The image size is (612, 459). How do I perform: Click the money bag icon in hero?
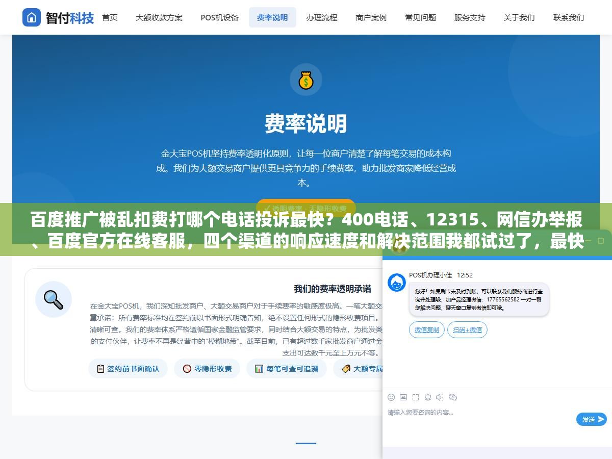[x=306, y=80]
